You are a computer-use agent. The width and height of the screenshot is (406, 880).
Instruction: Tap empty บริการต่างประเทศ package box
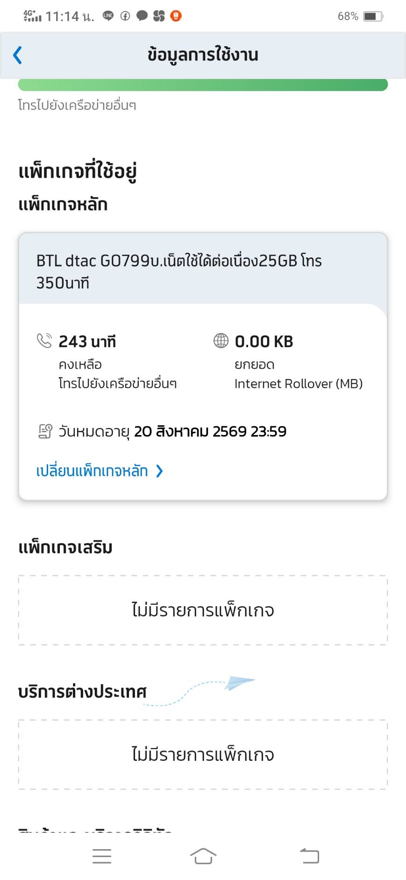tap(203, 754)
